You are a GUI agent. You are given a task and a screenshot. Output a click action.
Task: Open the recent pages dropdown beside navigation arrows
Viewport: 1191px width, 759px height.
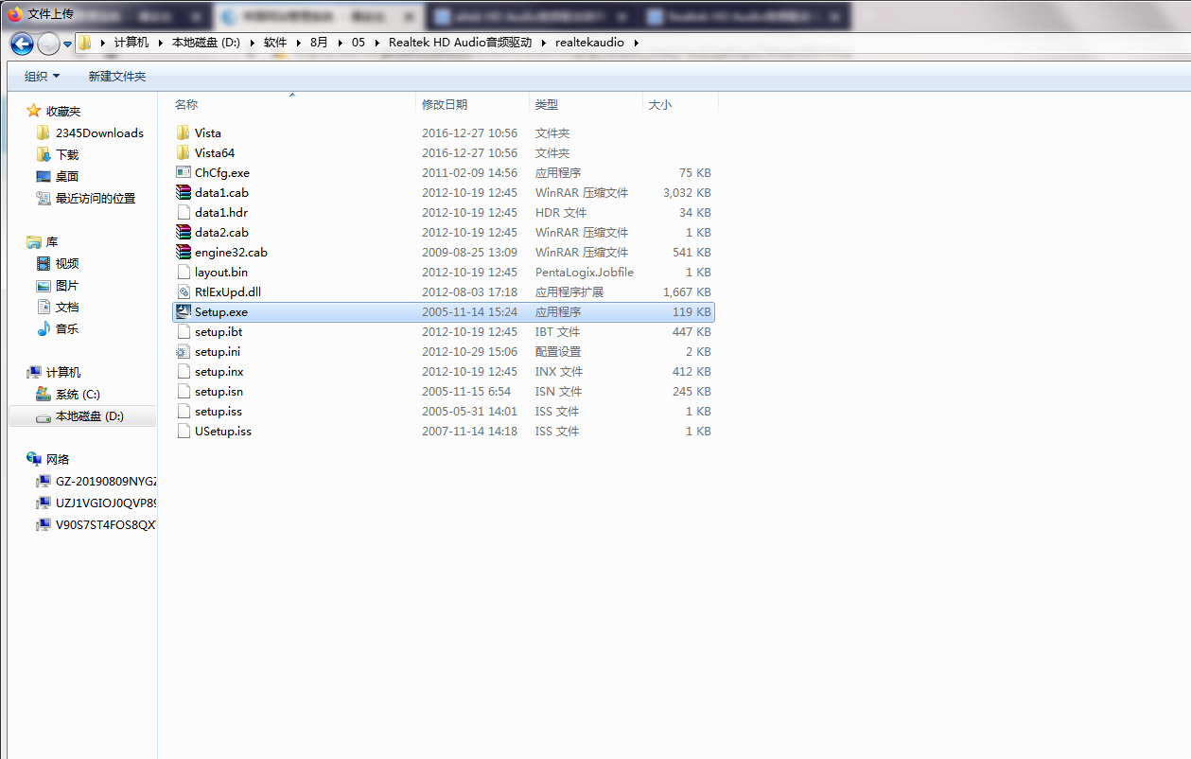click(65, 42)
